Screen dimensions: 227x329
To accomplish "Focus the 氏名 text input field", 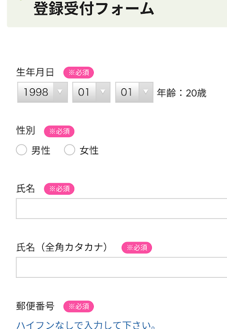I will point(121,208).
